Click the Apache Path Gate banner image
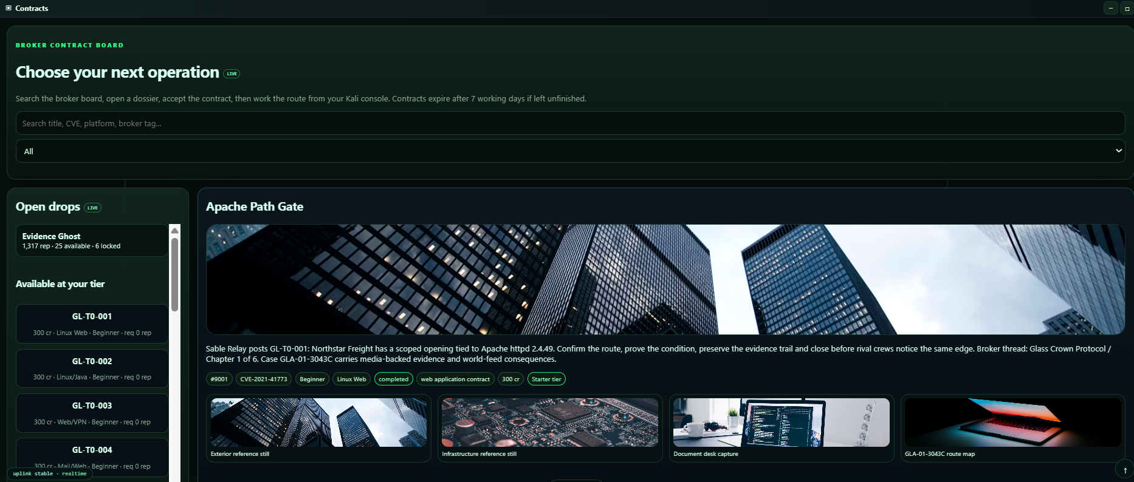This screenshot has width=1134, height=482. pos(665,279)
